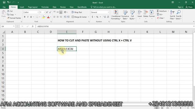The width and height of the screenshot is (195, 109).
Task: Open the number format General dropdown
Action: (x=108, y=12)
